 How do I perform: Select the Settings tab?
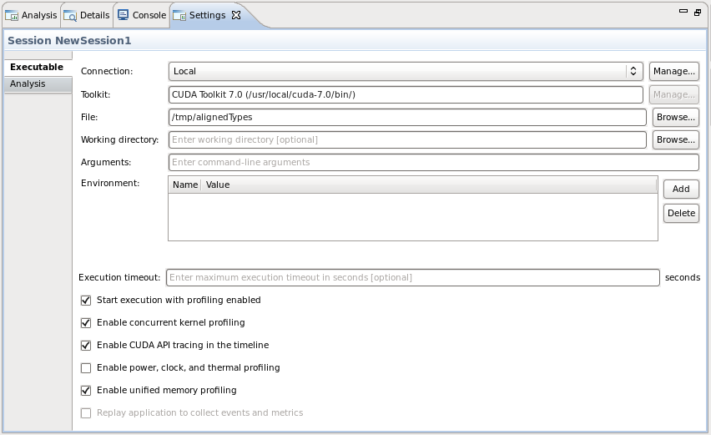[207, 15]
